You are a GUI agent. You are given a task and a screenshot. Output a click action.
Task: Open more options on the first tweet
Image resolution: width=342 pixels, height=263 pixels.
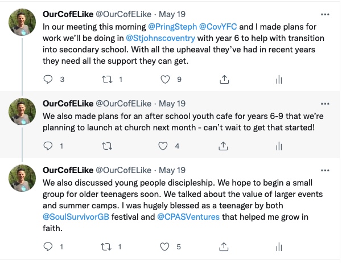point(324,14)
